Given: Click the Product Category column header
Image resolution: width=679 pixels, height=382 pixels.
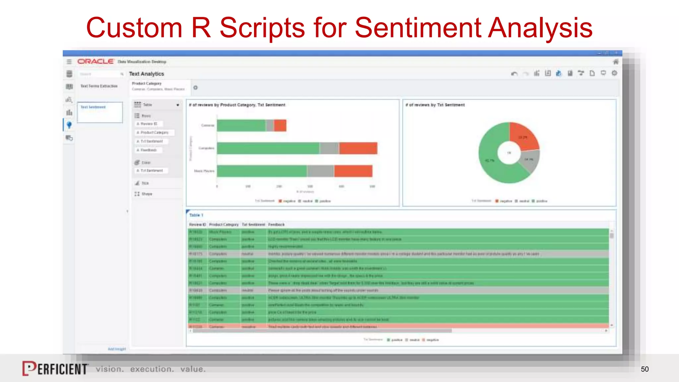Looking at the screenshot, I should (224, 225).
